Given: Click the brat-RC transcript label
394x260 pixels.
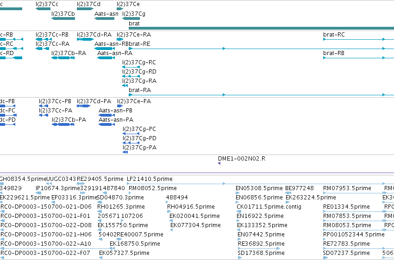Looking at the screenshot, I should pos(334,35).
